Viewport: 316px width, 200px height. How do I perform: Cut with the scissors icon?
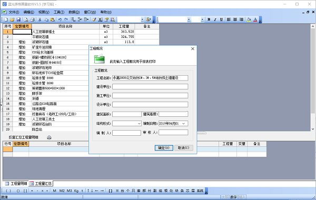coord(40,19)
